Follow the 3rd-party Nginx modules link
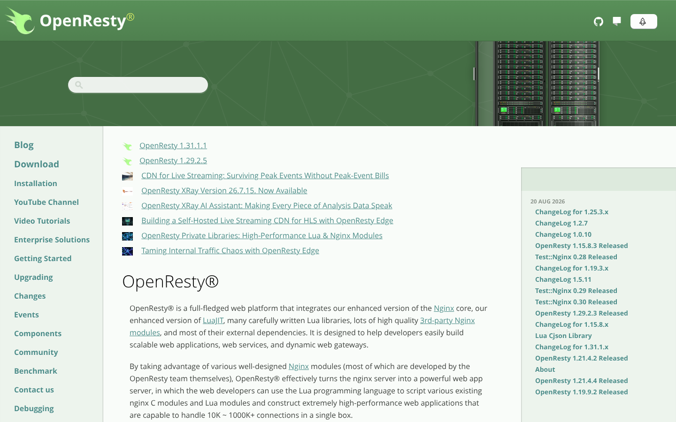This screenshot has height=422, width=676. click(x=447, y=320)
